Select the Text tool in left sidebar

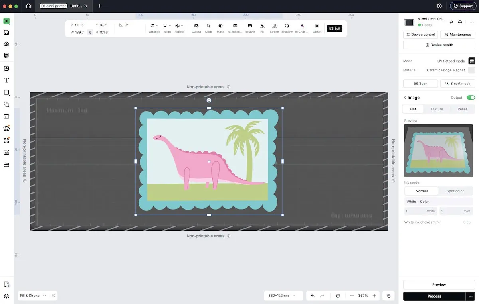click(6, 80)
